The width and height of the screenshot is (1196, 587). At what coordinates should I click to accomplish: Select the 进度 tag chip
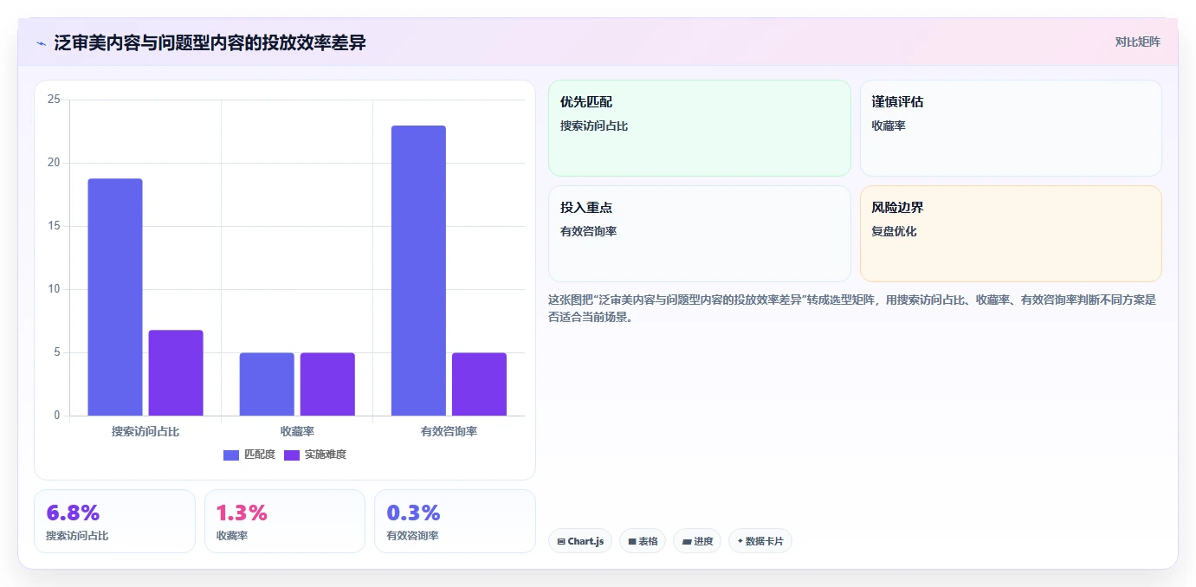point(697,541)
